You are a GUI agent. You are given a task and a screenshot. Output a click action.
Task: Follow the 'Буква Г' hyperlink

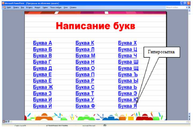[x=42, y=62]
